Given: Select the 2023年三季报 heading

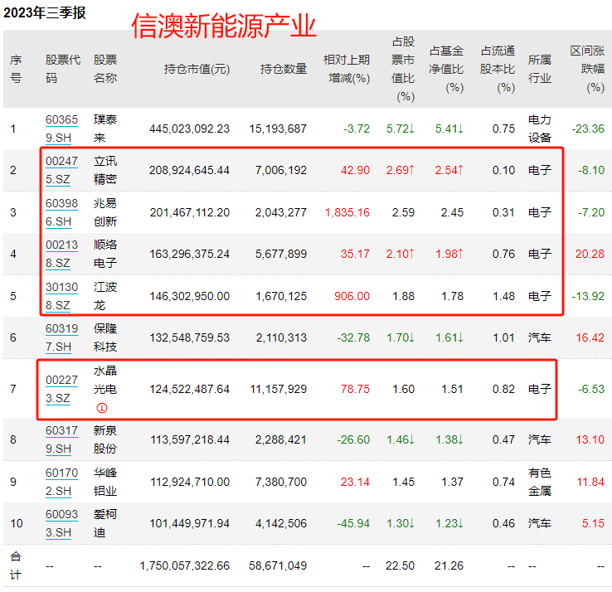Looking at the screenshot, I should click(x=45, y=13).
